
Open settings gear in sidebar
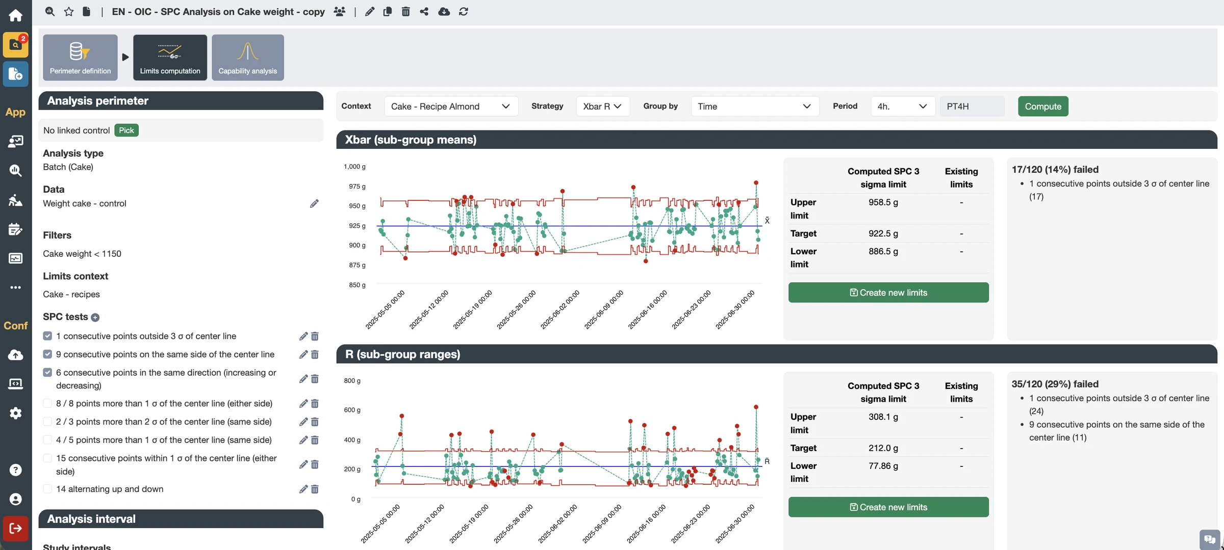pyautogui.click(x=15, y=413)
